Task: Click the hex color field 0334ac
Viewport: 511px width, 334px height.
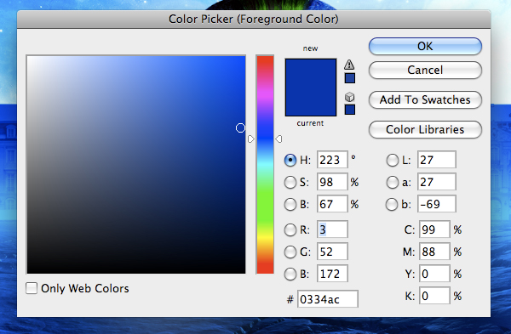Action: click(328, 299)
